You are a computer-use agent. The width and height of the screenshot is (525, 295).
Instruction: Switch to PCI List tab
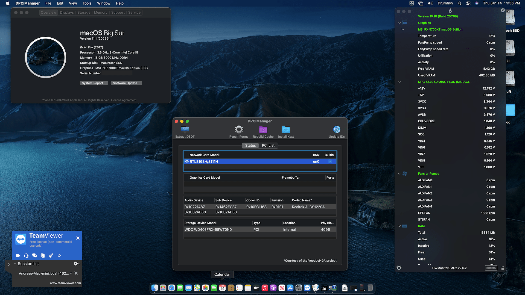[x=268, y=145]
